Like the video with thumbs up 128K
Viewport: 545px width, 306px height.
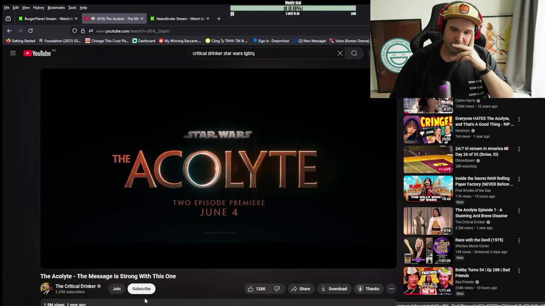coord(256,289)
